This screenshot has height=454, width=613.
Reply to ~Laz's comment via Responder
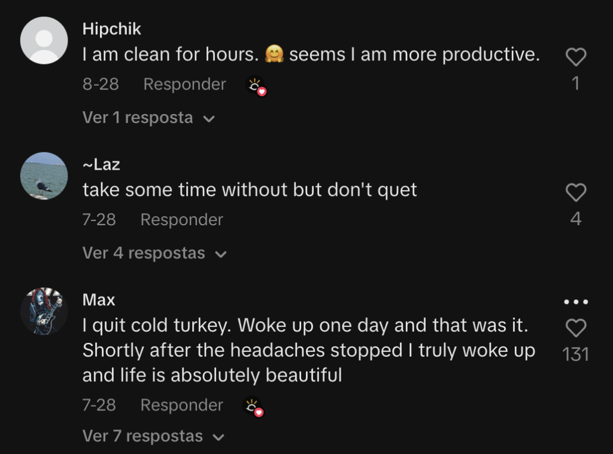181,220
